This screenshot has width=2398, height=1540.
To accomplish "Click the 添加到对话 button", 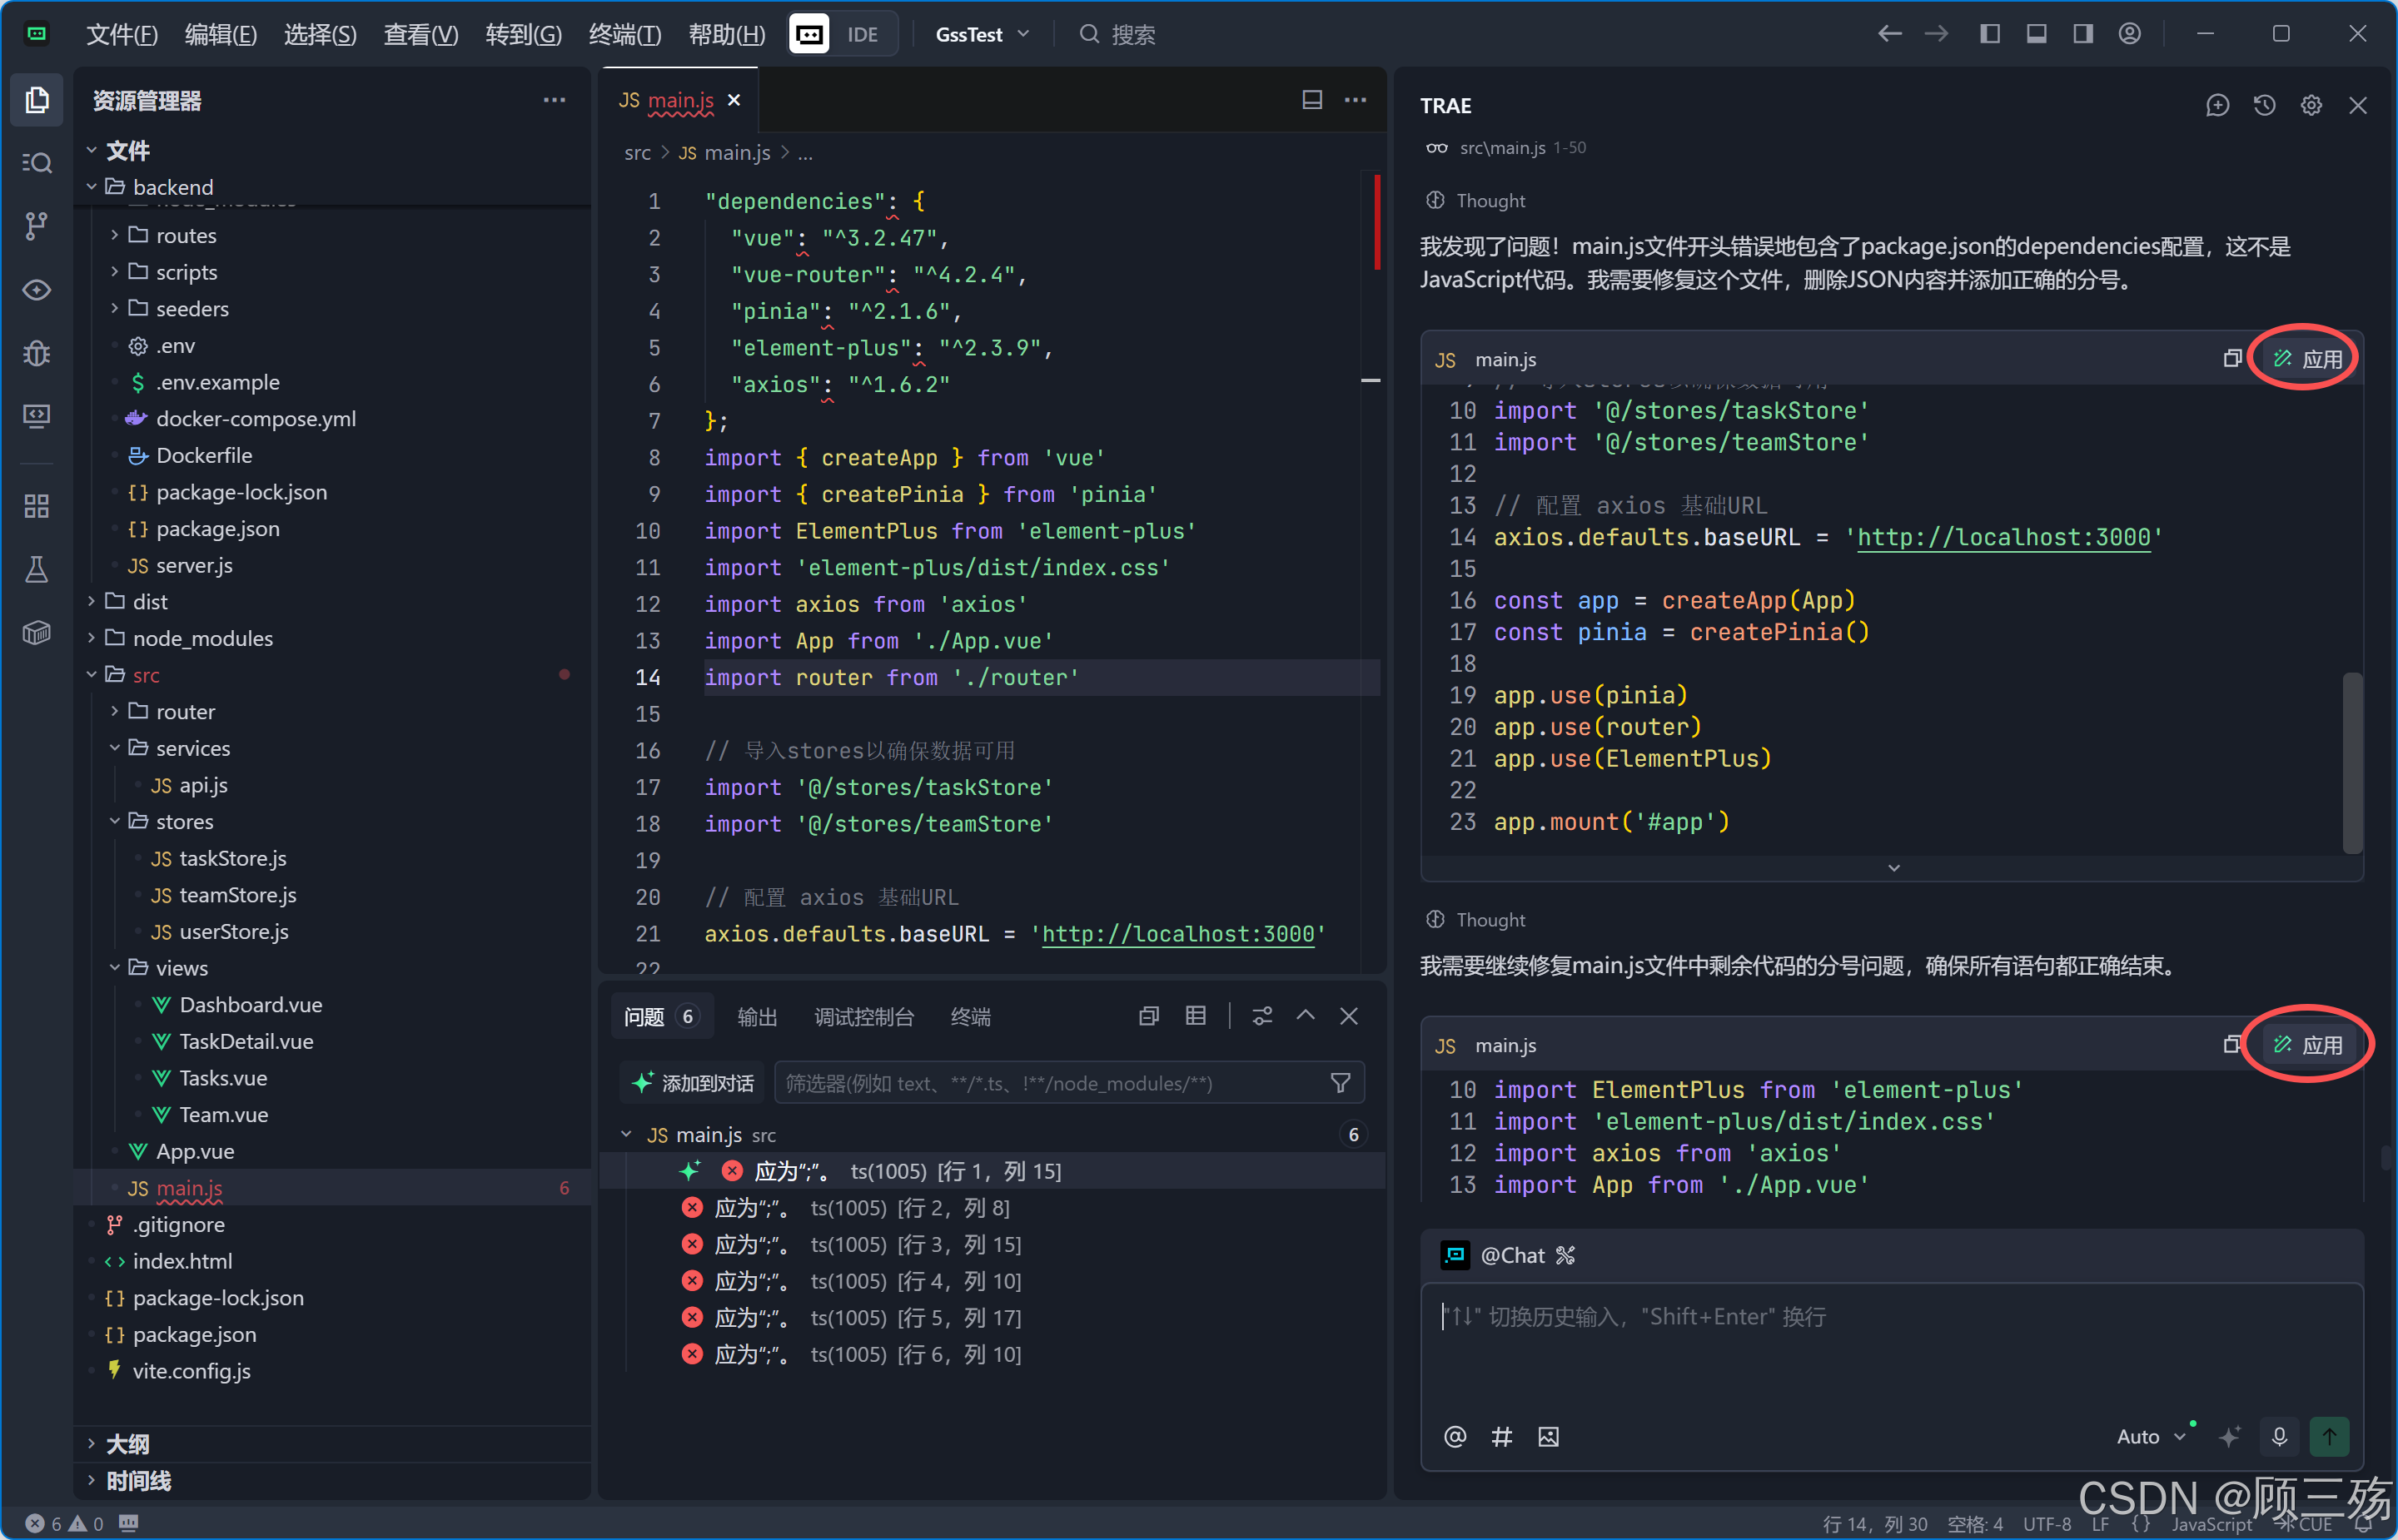I will point(692,1083).
